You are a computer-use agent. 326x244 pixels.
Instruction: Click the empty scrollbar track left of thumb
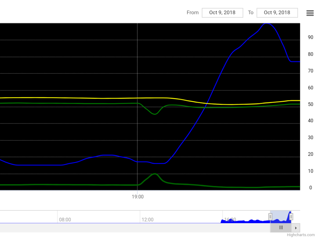[130, 228]
